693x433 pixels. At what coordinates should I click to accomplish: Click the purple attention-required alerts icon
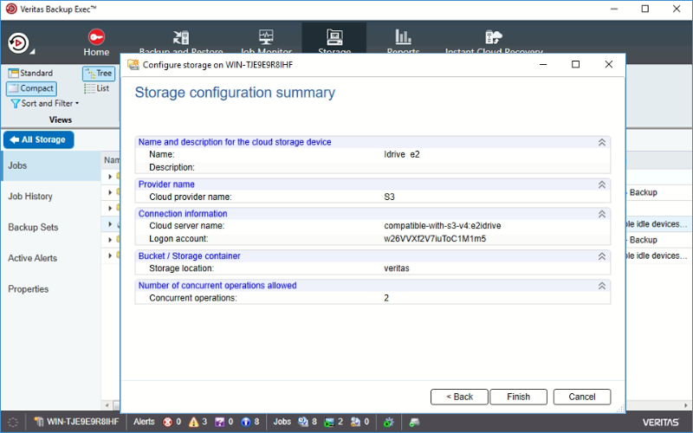pos(220,422)
